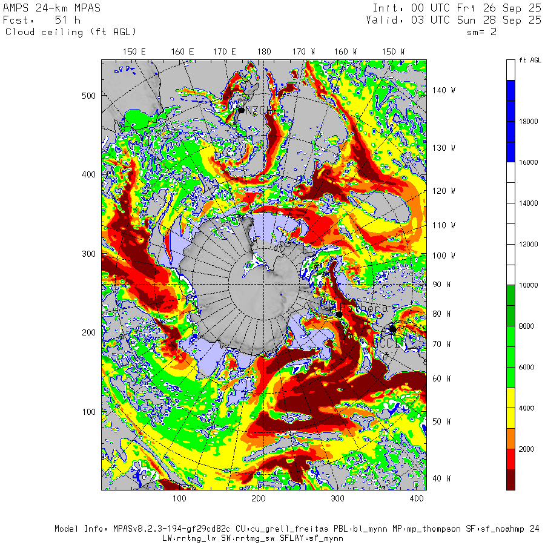Click the '2000' colorbar value
The width and height of the screenshot is (545, 545).
click(527, 449)
